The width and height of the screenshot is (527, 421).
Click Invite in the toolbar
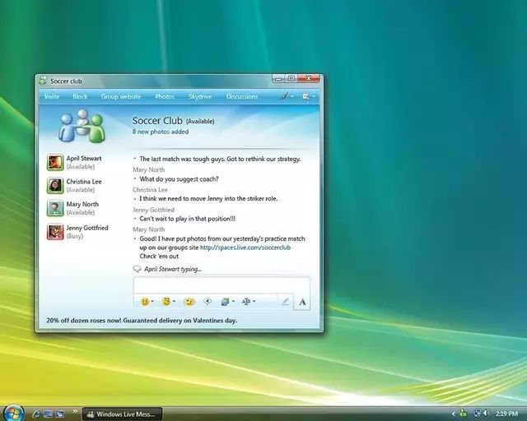tap(52, 97)
